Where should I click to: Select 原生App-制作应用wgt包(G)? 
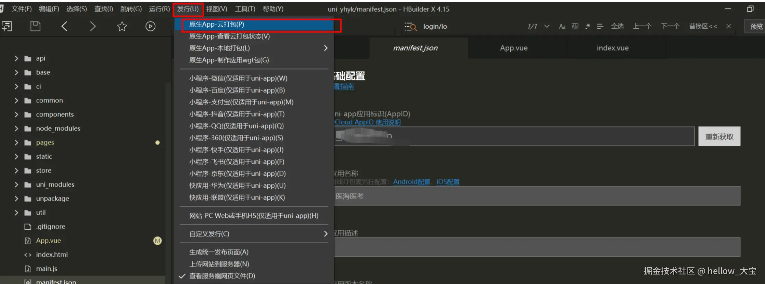(254, 60)
